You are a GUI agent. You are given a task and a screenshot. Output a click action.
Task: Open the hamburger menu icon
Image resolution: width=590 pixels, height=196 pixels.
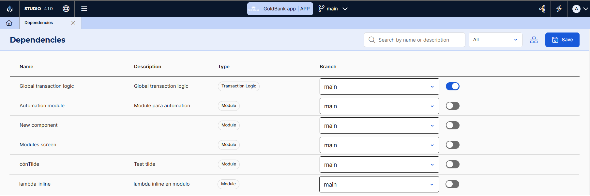click(84, 9)
